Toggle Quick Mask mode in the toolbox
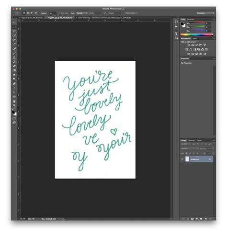Image resolution: width=227 pixels, height=235 pixels. pyautogui.click(x=14, y=118)
